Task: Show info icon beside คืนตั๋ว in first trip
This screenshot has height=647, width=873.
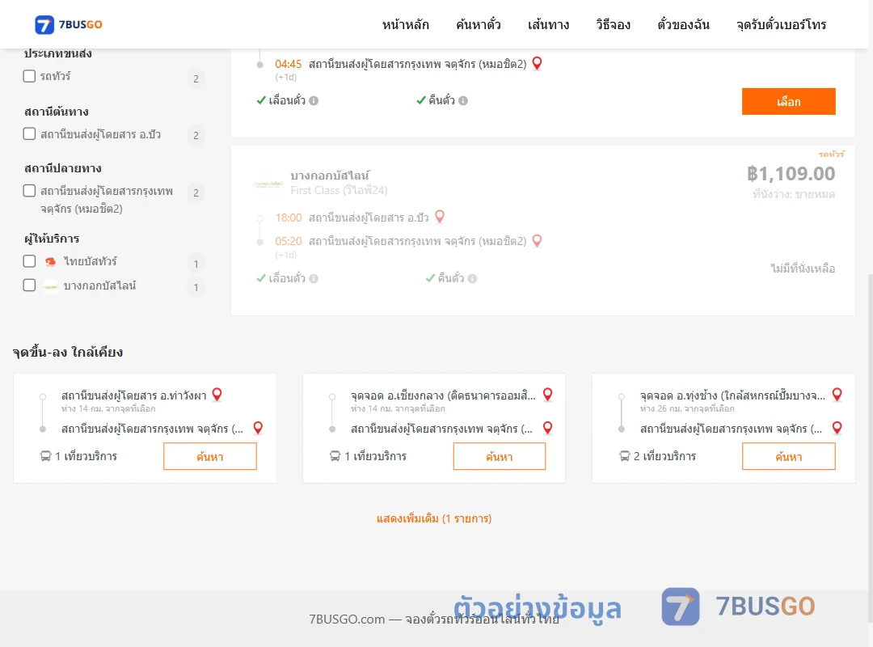Action: (x=463, y=101)
